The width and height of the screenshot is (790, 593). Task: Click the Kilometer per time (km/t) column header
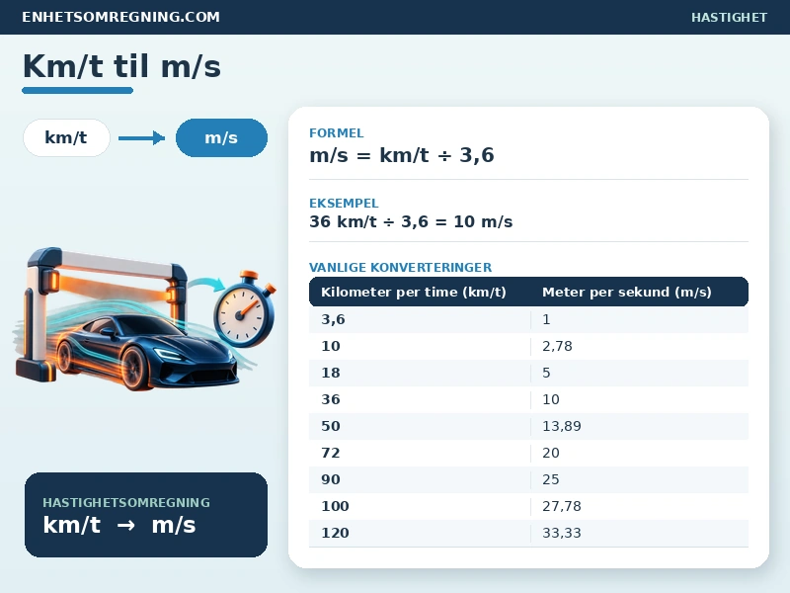[413, 292]
